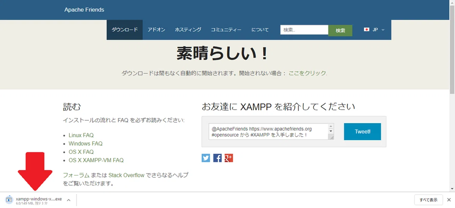This screenshot has height=208, width=455.
Task: Open the OS X FAQ link
Action: pos(81,152)
